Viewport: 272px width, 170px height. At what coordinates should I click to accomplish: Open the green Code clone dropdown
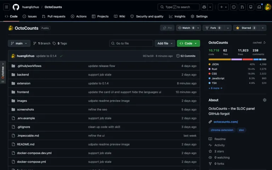point(188,43)
